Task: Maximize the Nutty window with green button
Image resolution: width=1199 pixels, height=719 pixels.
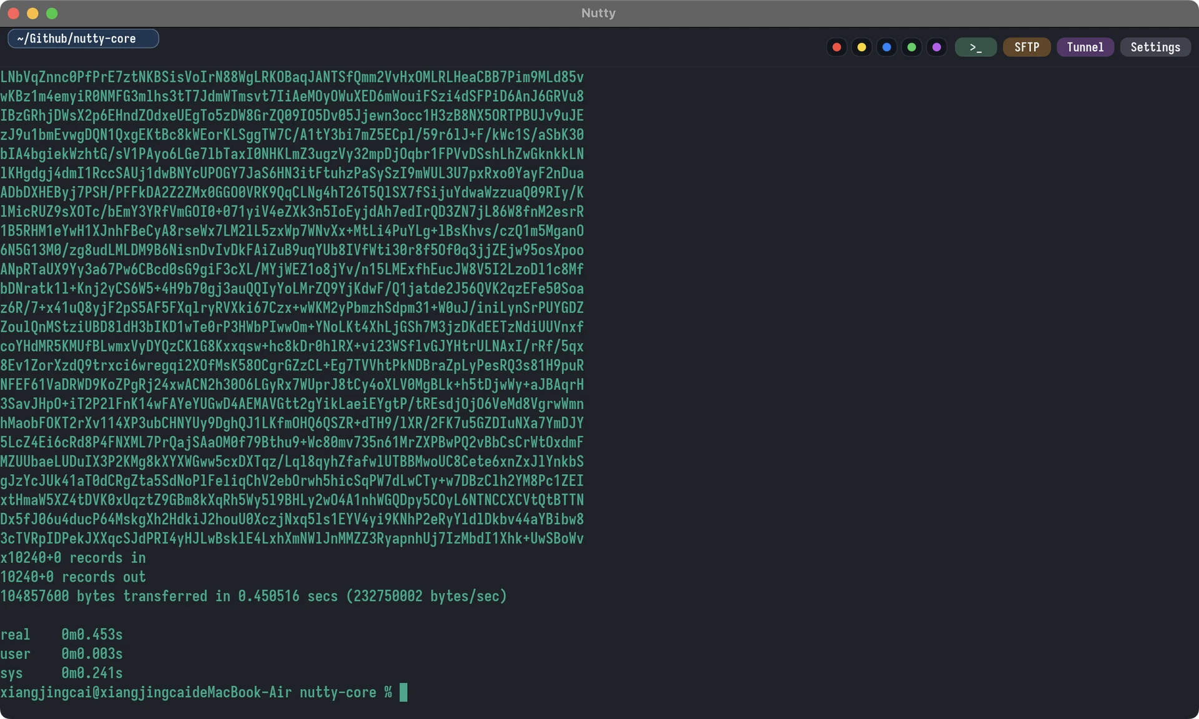Action: (x=52, y=13)
